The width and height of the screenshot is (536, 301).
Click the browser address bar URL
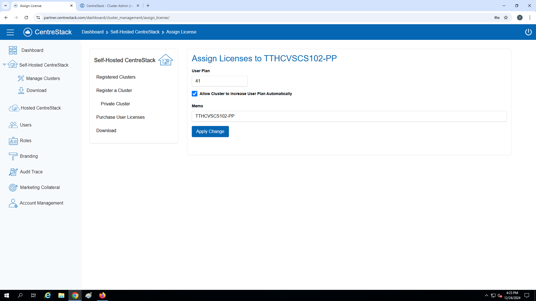[x=106, y=18]
